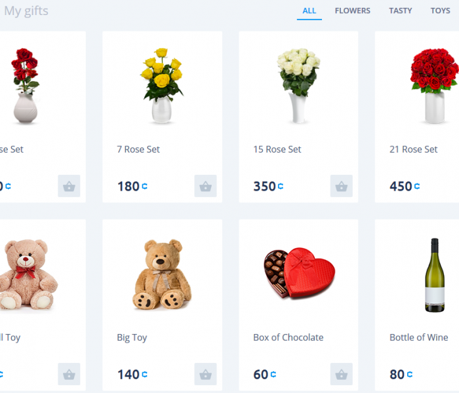Add Box of Chocolate to basket

pyautogui.click(x=342, y=374)
